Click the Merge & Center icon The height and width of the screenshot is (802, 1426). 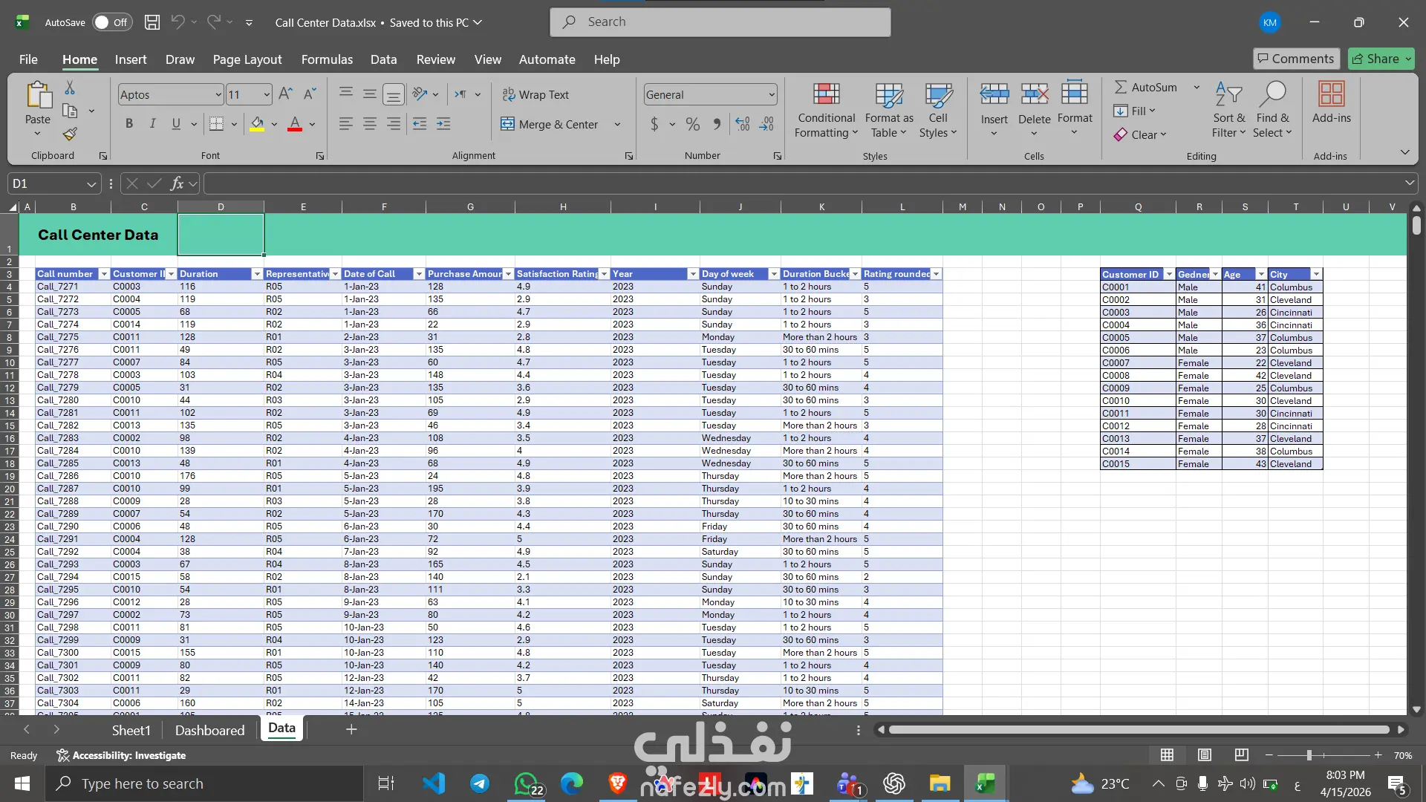(x=507, y=124)
